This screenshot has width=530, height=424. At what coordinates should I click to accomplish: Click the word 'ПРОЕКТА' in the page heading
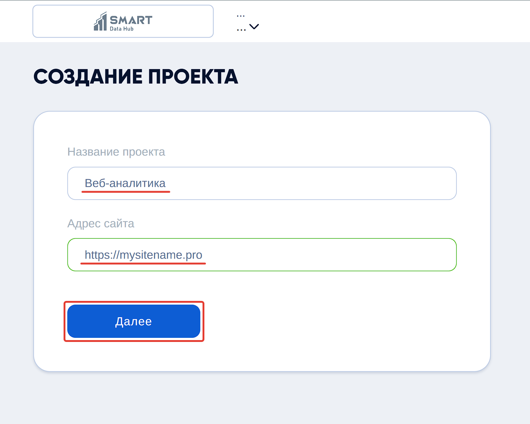click(x=193, y=77)
